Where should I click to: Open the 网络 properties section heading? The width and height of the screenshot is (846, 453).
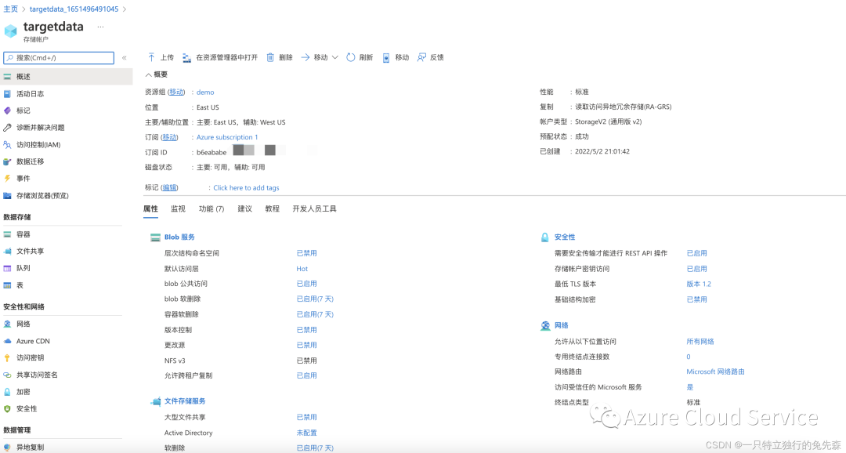(x=561, y=325)
